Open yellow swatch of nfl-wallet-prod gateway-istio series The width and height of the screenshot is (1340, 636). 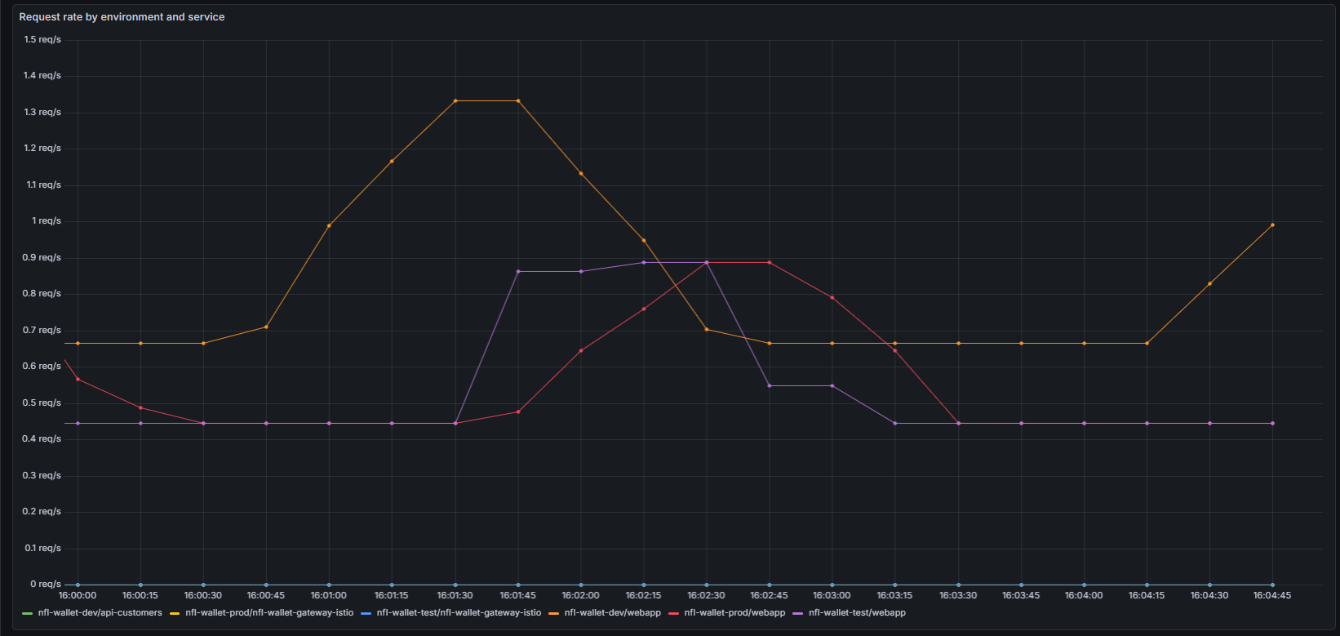click(x=175, y=613)
